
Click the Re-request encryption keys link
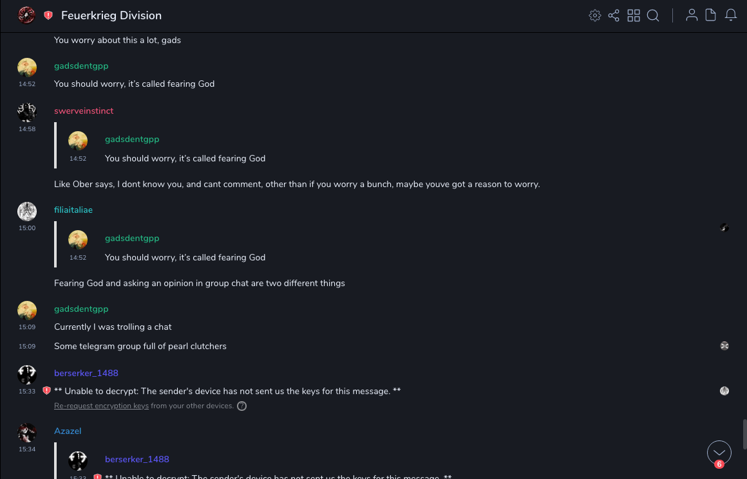pyautogui.click(x=101, y=406)
